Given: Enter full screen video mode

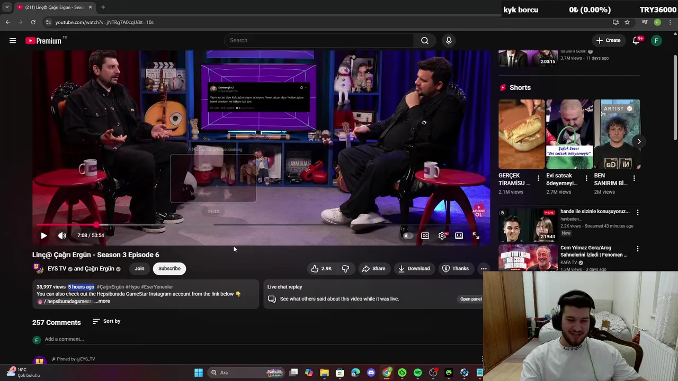Looking at the screenshot, I should coord(476,235).
